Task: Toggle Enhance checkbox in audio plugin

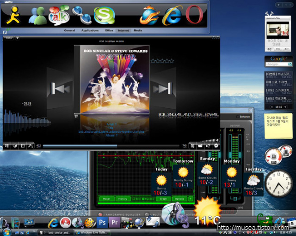Action: (x=238, y=117)
